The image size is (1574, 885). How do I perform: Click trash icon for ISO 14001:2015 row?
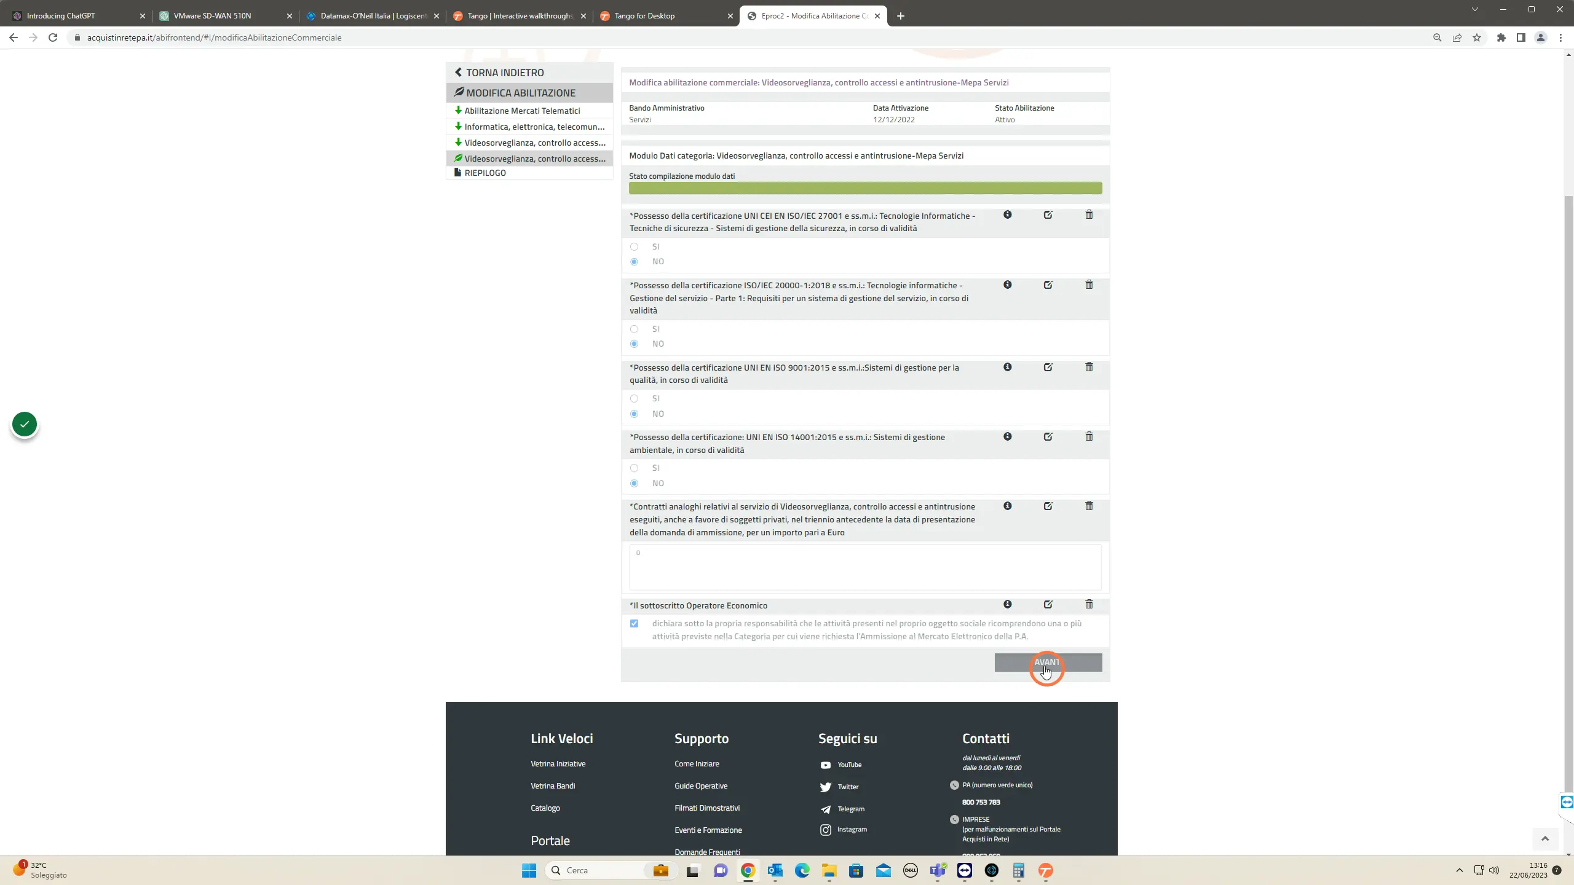point(1089,436)
